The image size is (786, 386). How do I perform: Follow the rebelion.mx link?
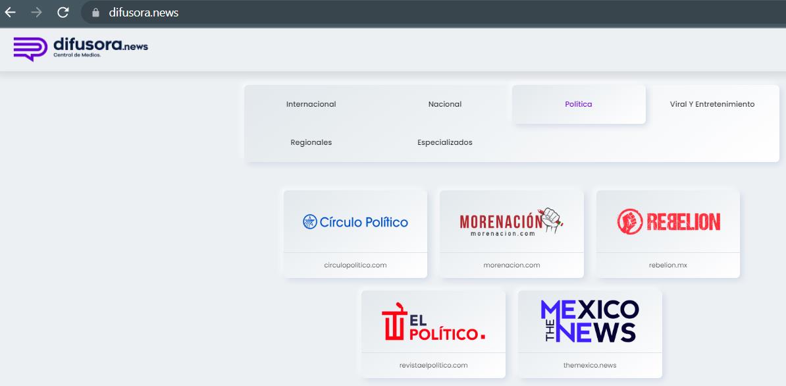tap(668, 265)
